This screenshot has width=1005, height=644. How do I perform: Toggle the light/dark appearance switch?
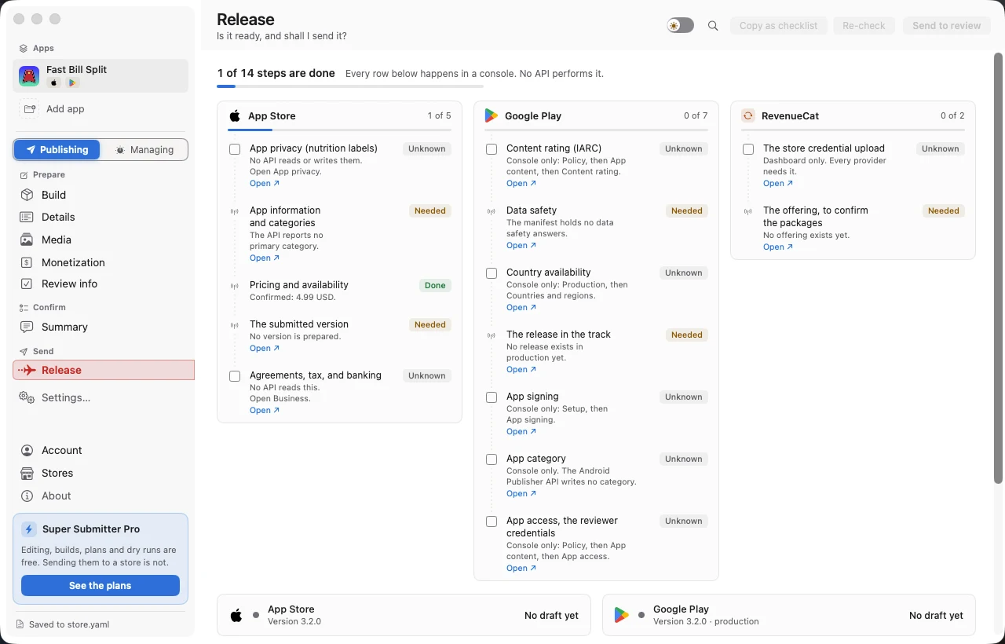pyautogui.click(x=681, y=26)
